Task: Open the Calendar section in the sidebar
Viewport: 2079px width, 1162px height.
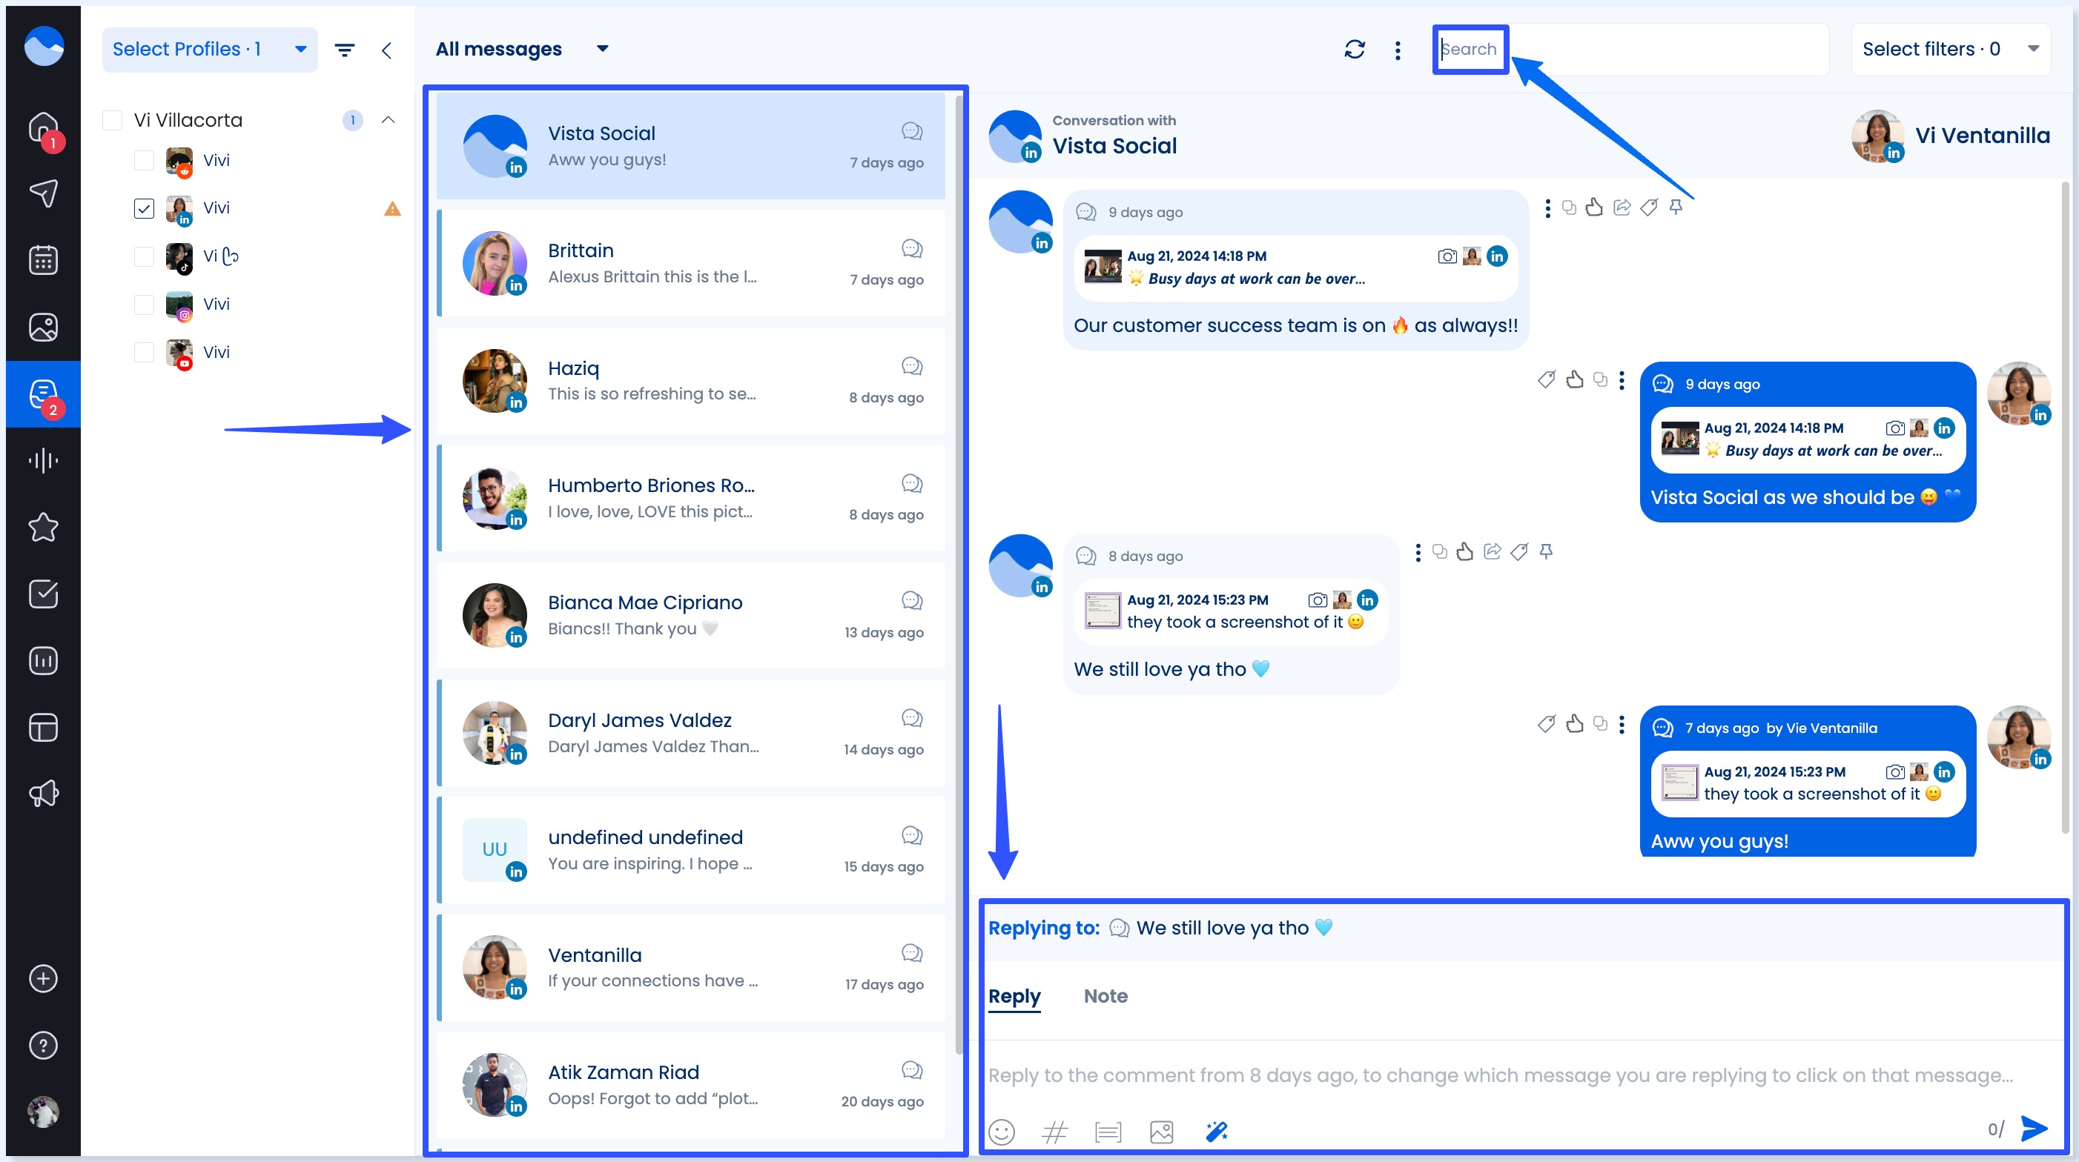Action: pos(43,259)
